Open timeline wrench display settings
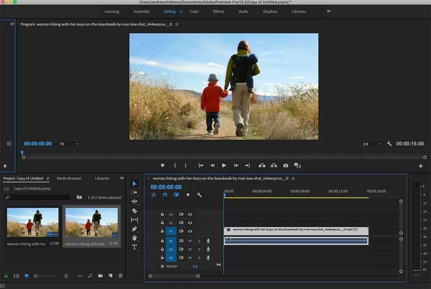This screenshot has width=431, height=289. point(199,195)
